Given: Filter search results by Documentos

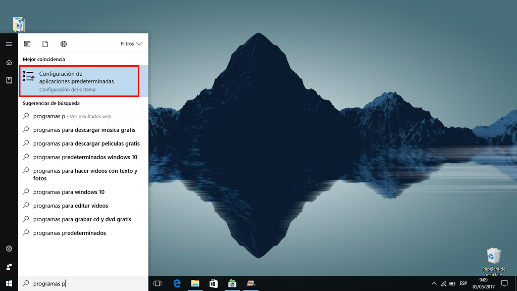Looking at the screenshot, I should pyautogui.click(x=45, y=43).
